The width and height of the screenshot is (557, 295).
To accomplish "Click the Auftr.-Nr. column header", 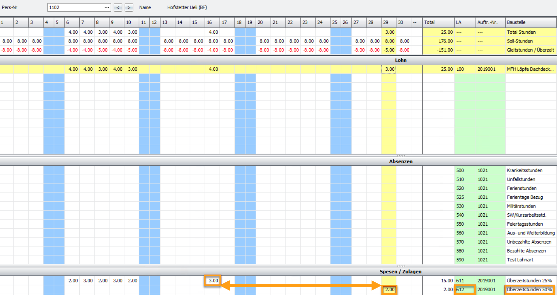I will (490, 22).
